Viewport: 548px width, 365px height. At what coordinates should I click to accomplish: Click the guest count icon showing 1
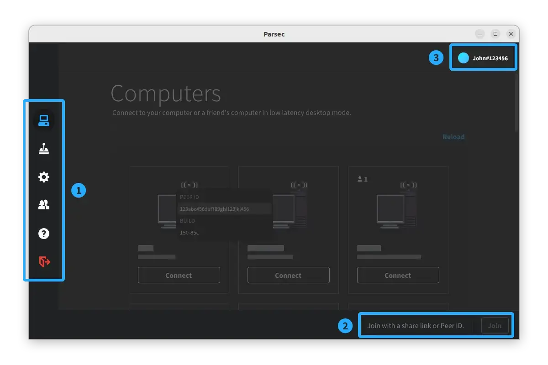[362, 179]
